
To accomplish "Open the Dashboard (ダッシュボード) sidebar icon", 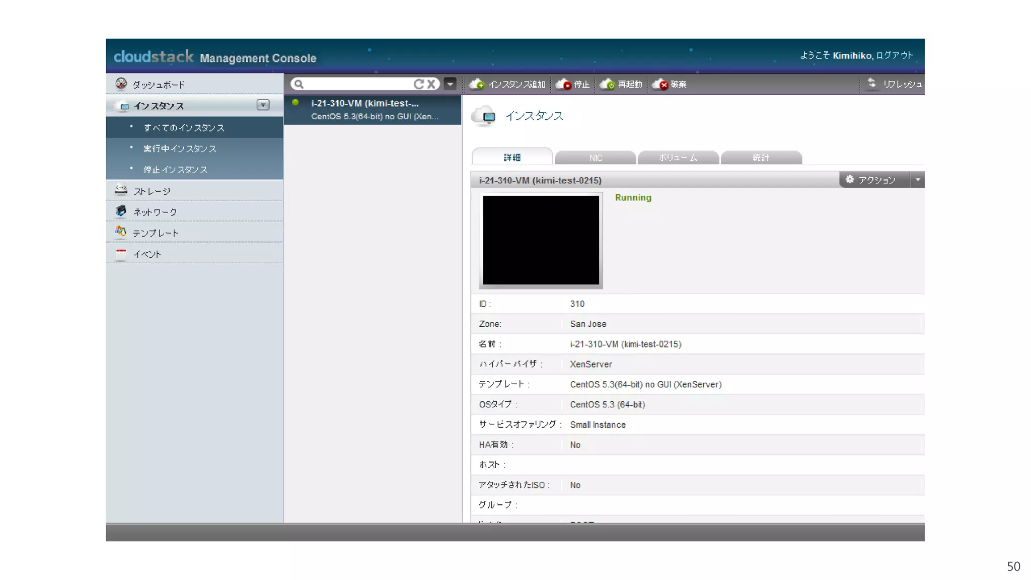I will tap(121, 84).
